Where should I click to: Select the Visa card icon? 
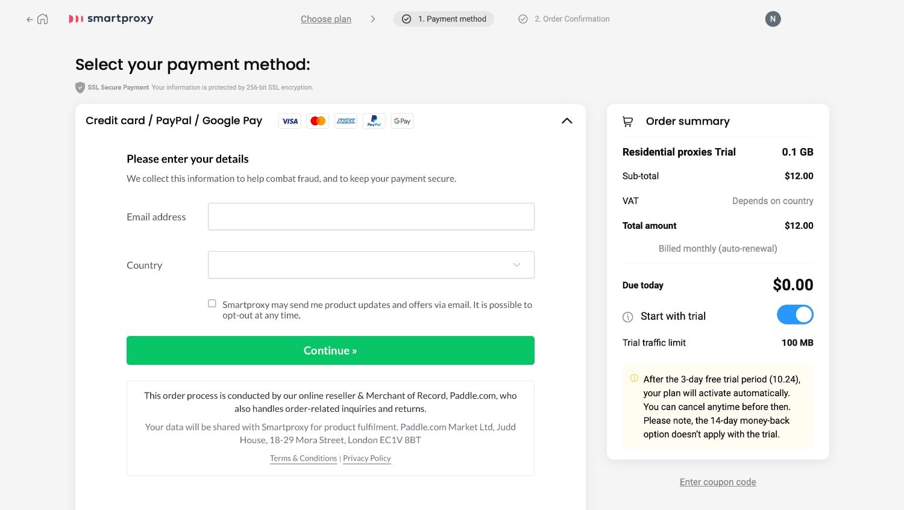click(x=290, y=121)
